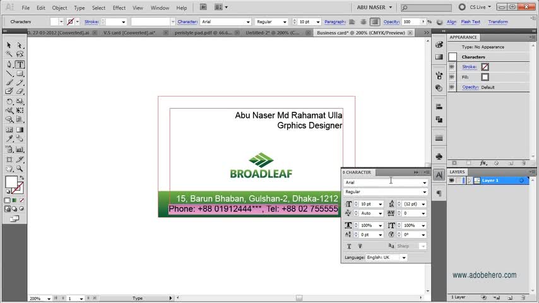Open the 200% zoom level dropdown

pos(49,299)
